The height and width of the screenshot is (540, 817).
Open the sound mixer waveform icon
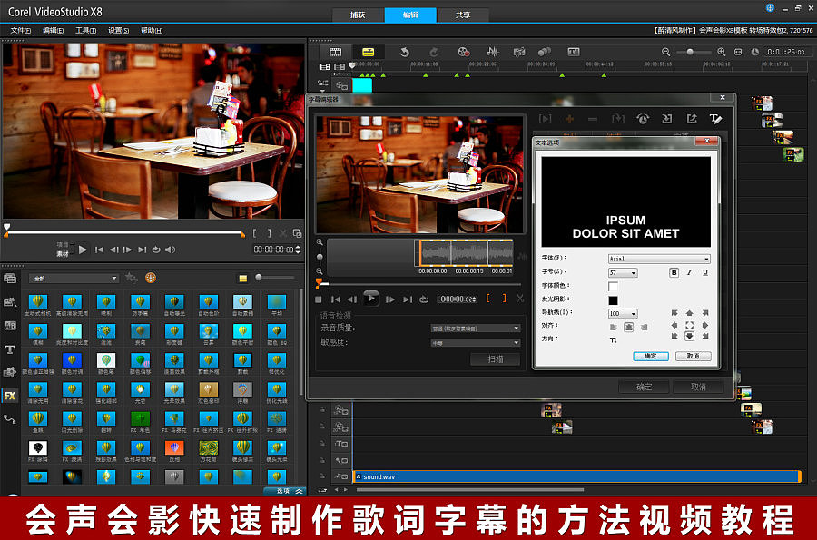[491, 53]
